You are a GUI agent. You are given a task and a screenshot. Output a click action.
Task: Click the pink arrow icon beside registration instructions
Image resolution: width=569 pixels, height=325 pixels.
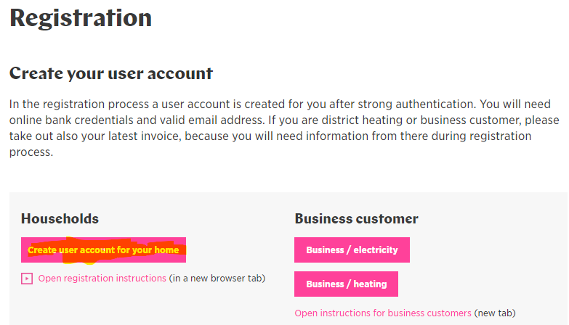[27, 279]
